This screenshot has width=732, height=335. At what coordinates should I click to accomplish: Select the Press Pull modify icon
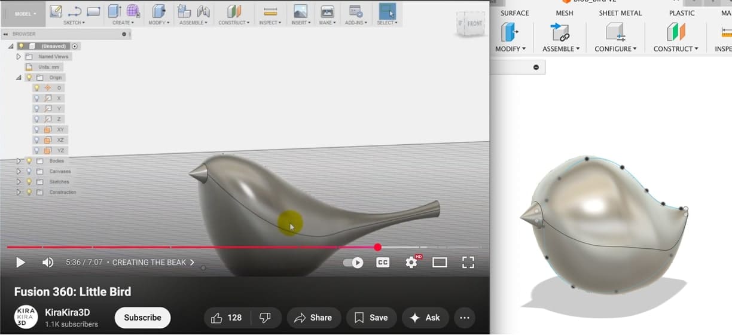[x=510, y=32]
